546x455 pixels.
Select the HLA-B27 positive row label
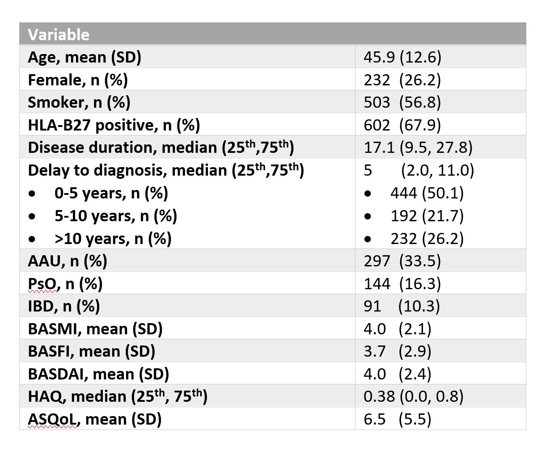114,125
